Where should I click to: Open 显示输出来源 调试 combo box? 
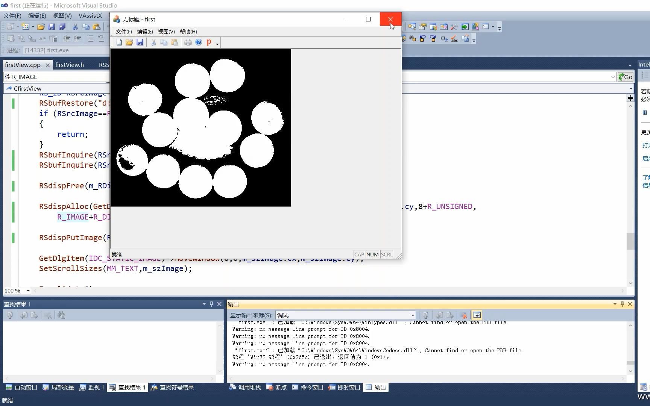[x=346, y=315]
